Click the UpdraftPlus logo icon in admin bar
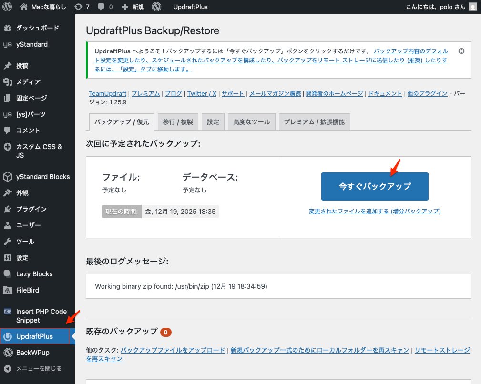This screenshot has width=481, height=384. click(x=156, y=7)
